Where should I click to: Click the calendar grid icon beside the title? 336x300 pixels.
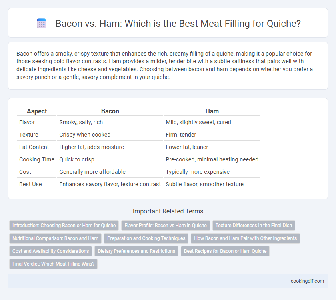(x=42, y=23)
